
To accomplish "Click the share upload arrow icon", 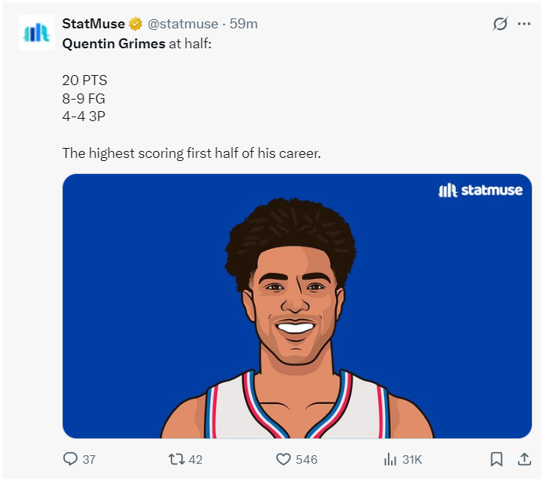I will (524, 459).
